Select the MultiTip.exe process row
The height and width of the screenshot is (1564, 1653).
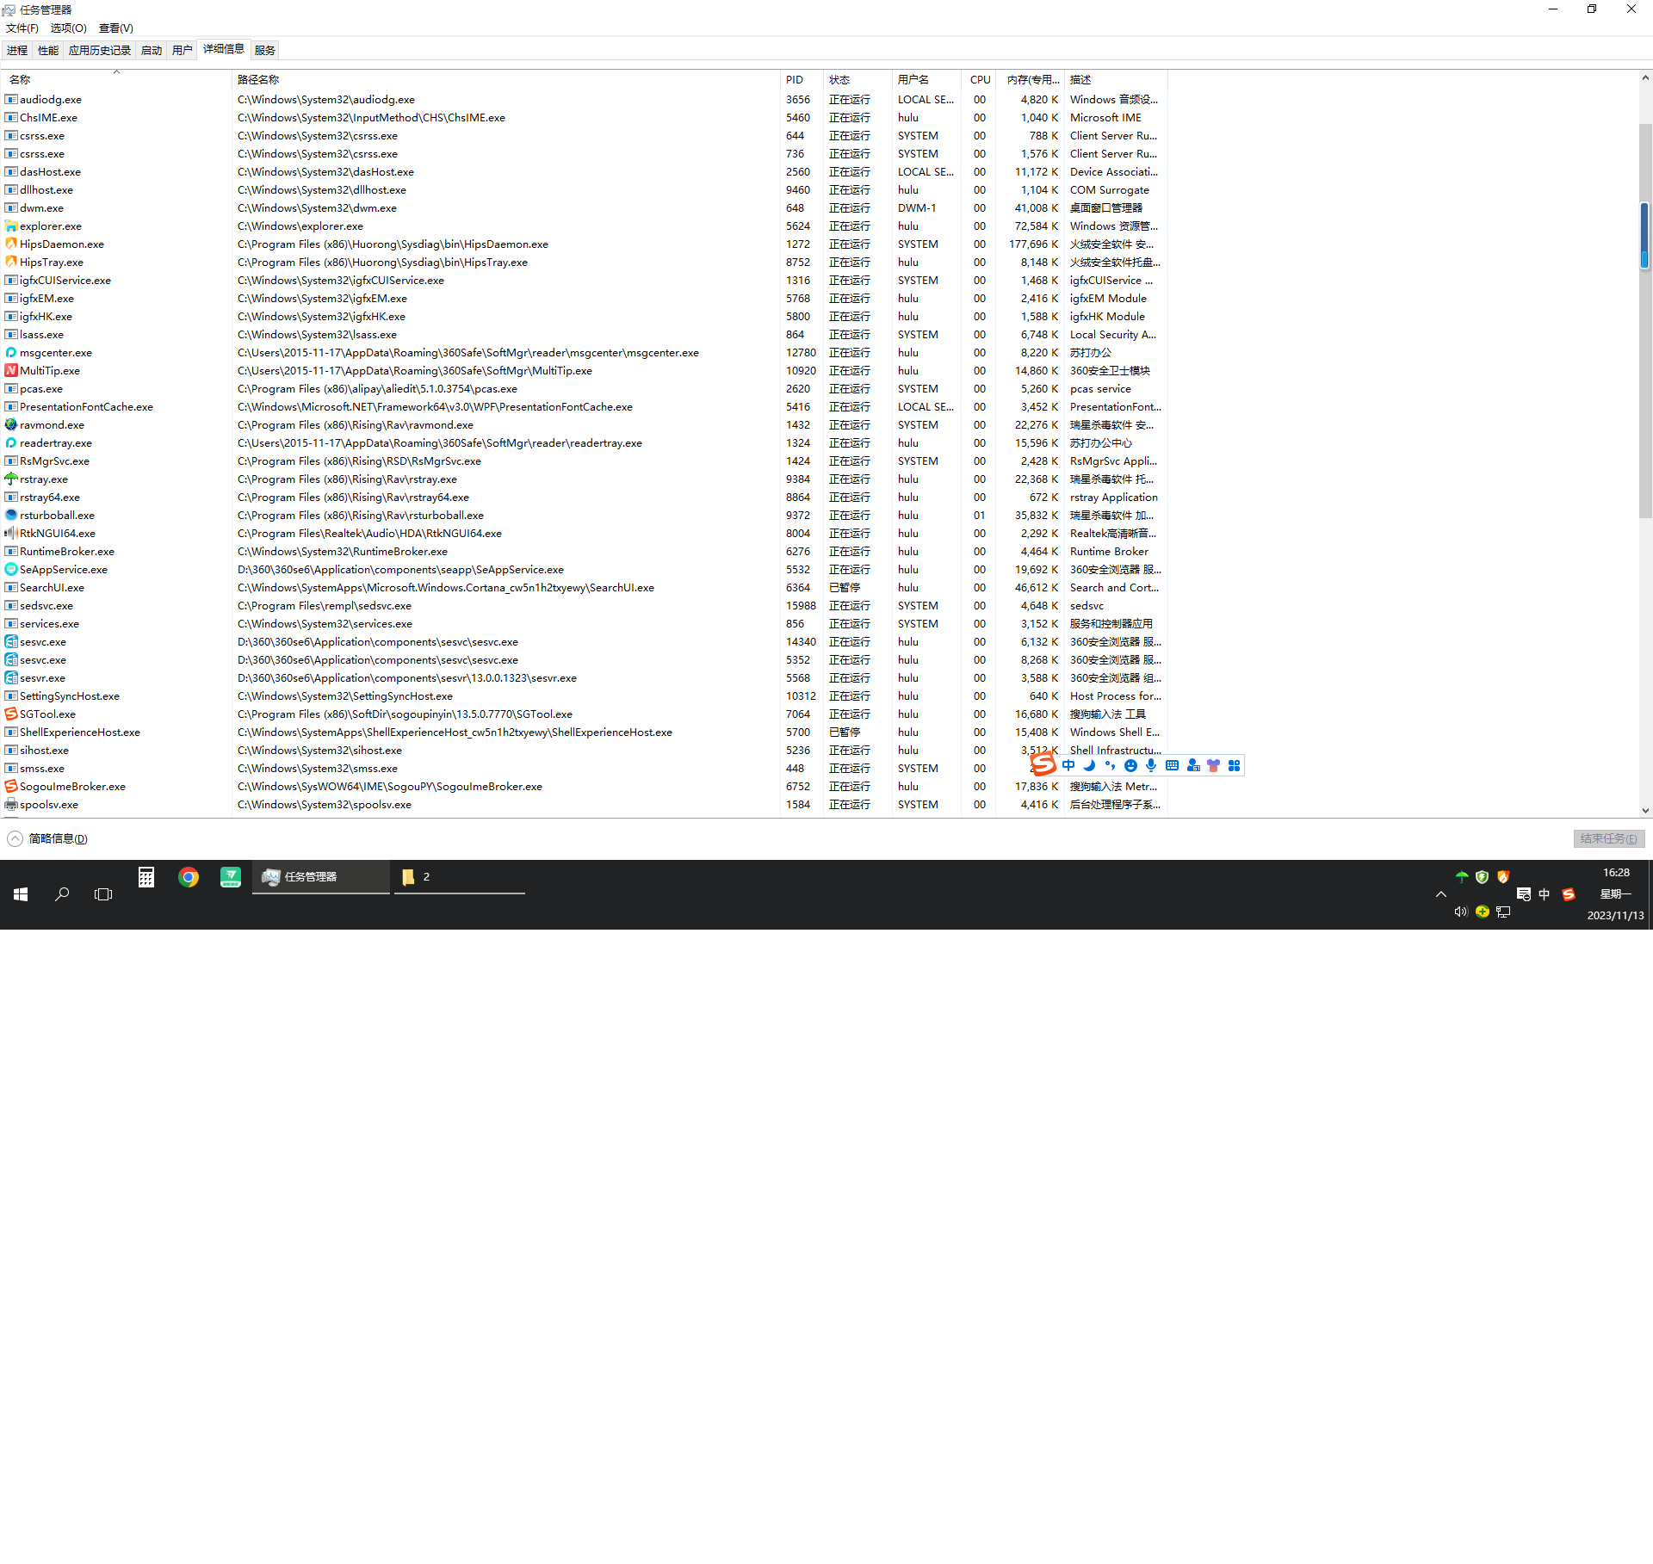click(585, 371)
